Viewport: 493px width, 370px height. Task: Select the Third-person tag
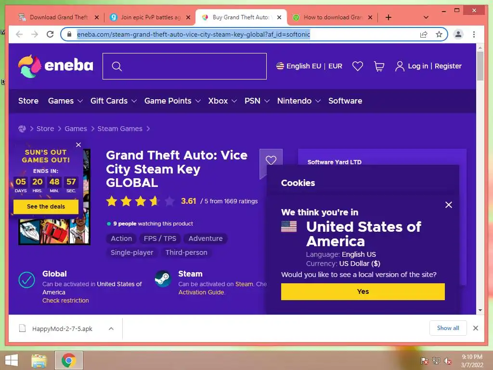point(186,252)
